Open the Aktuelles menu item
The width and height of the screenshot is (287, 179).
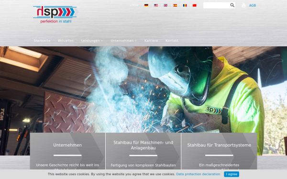tap(66, 41)
